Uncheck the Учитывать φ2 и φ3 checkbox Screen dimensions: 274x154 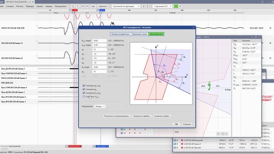click(x=83, y=86)
